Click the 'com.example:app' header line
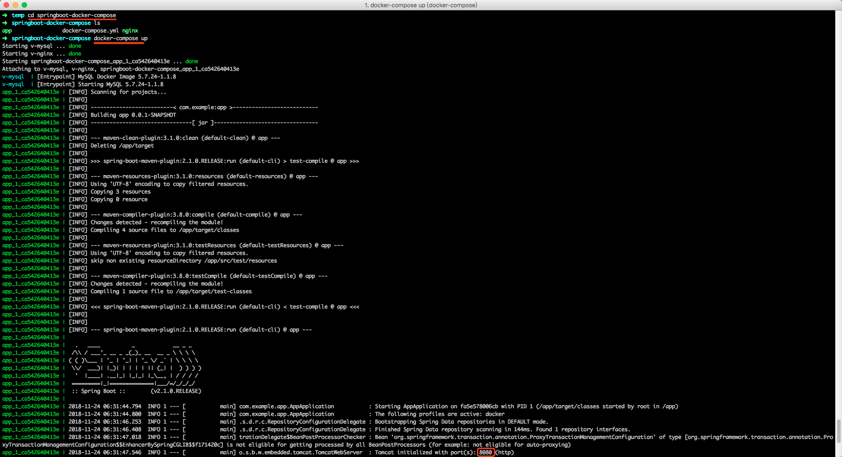 tap(204, 107)
